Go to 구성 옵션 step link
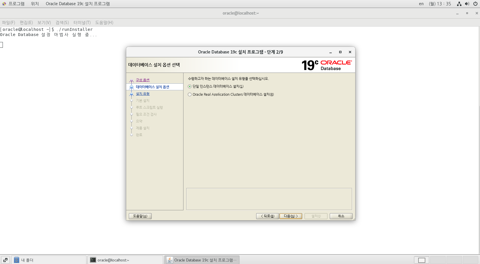 click(x=143, y=80)
